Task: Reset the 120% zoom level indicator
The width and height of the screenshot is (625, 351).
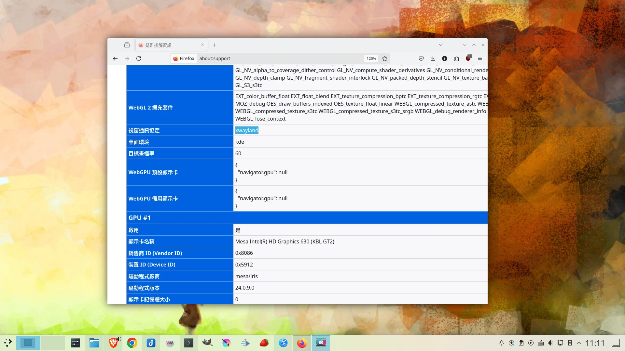Action: (371, 58)
